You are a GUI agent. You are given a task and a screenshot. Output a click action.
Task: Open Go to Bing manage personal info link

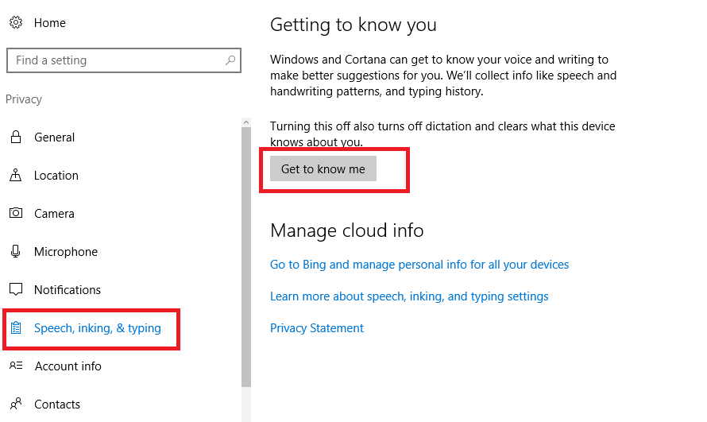point(419,265)
